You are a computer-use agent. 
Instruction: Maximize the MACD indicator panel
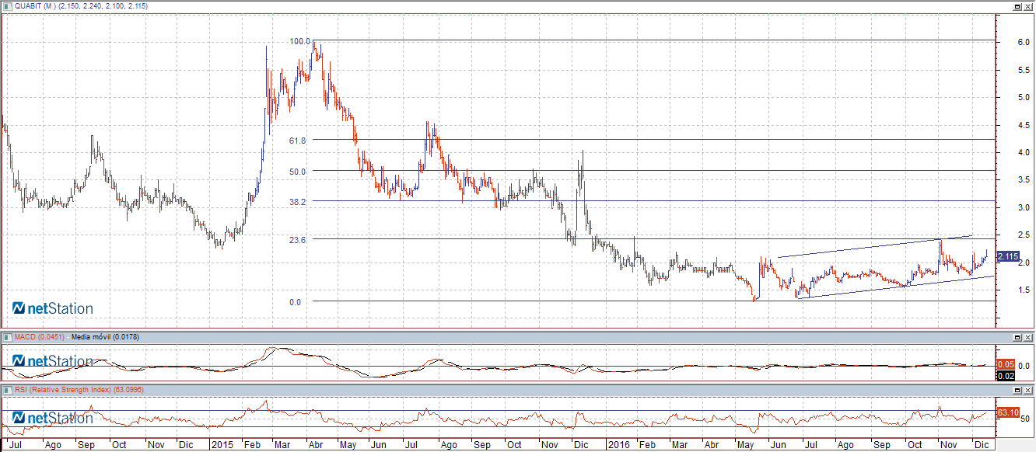coord(1017,337)
